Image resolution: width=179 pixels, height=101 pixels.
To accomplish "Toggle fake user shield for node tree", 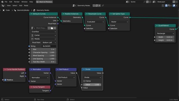I will (x=94, y=6).
